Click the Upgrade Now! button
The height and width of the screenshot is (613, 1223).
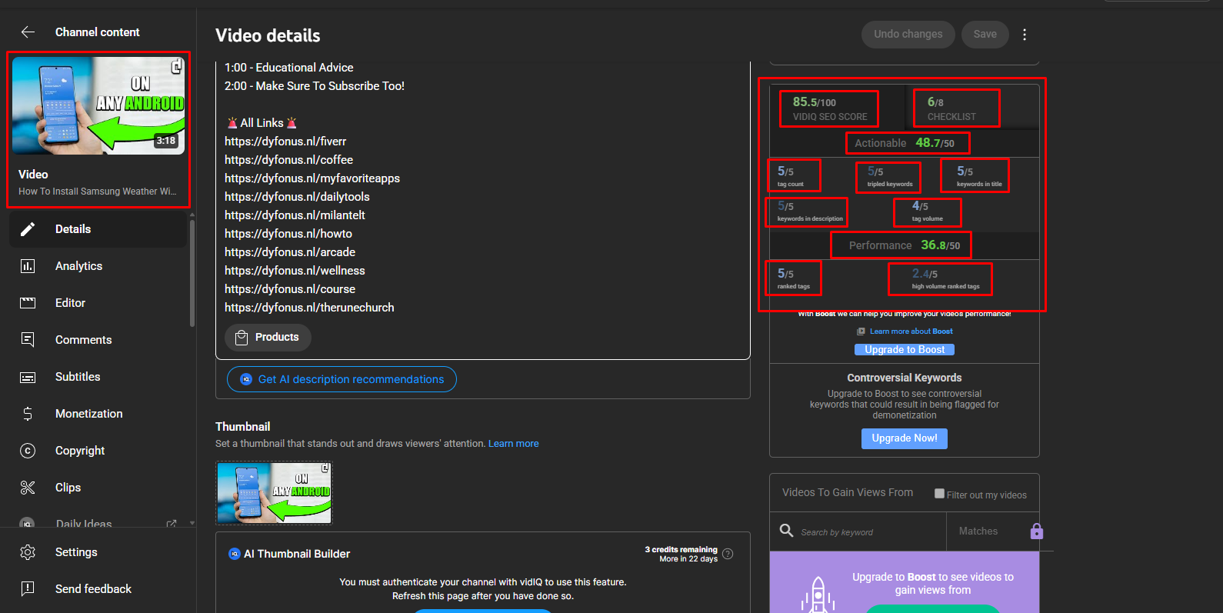[x=904, y=438]
